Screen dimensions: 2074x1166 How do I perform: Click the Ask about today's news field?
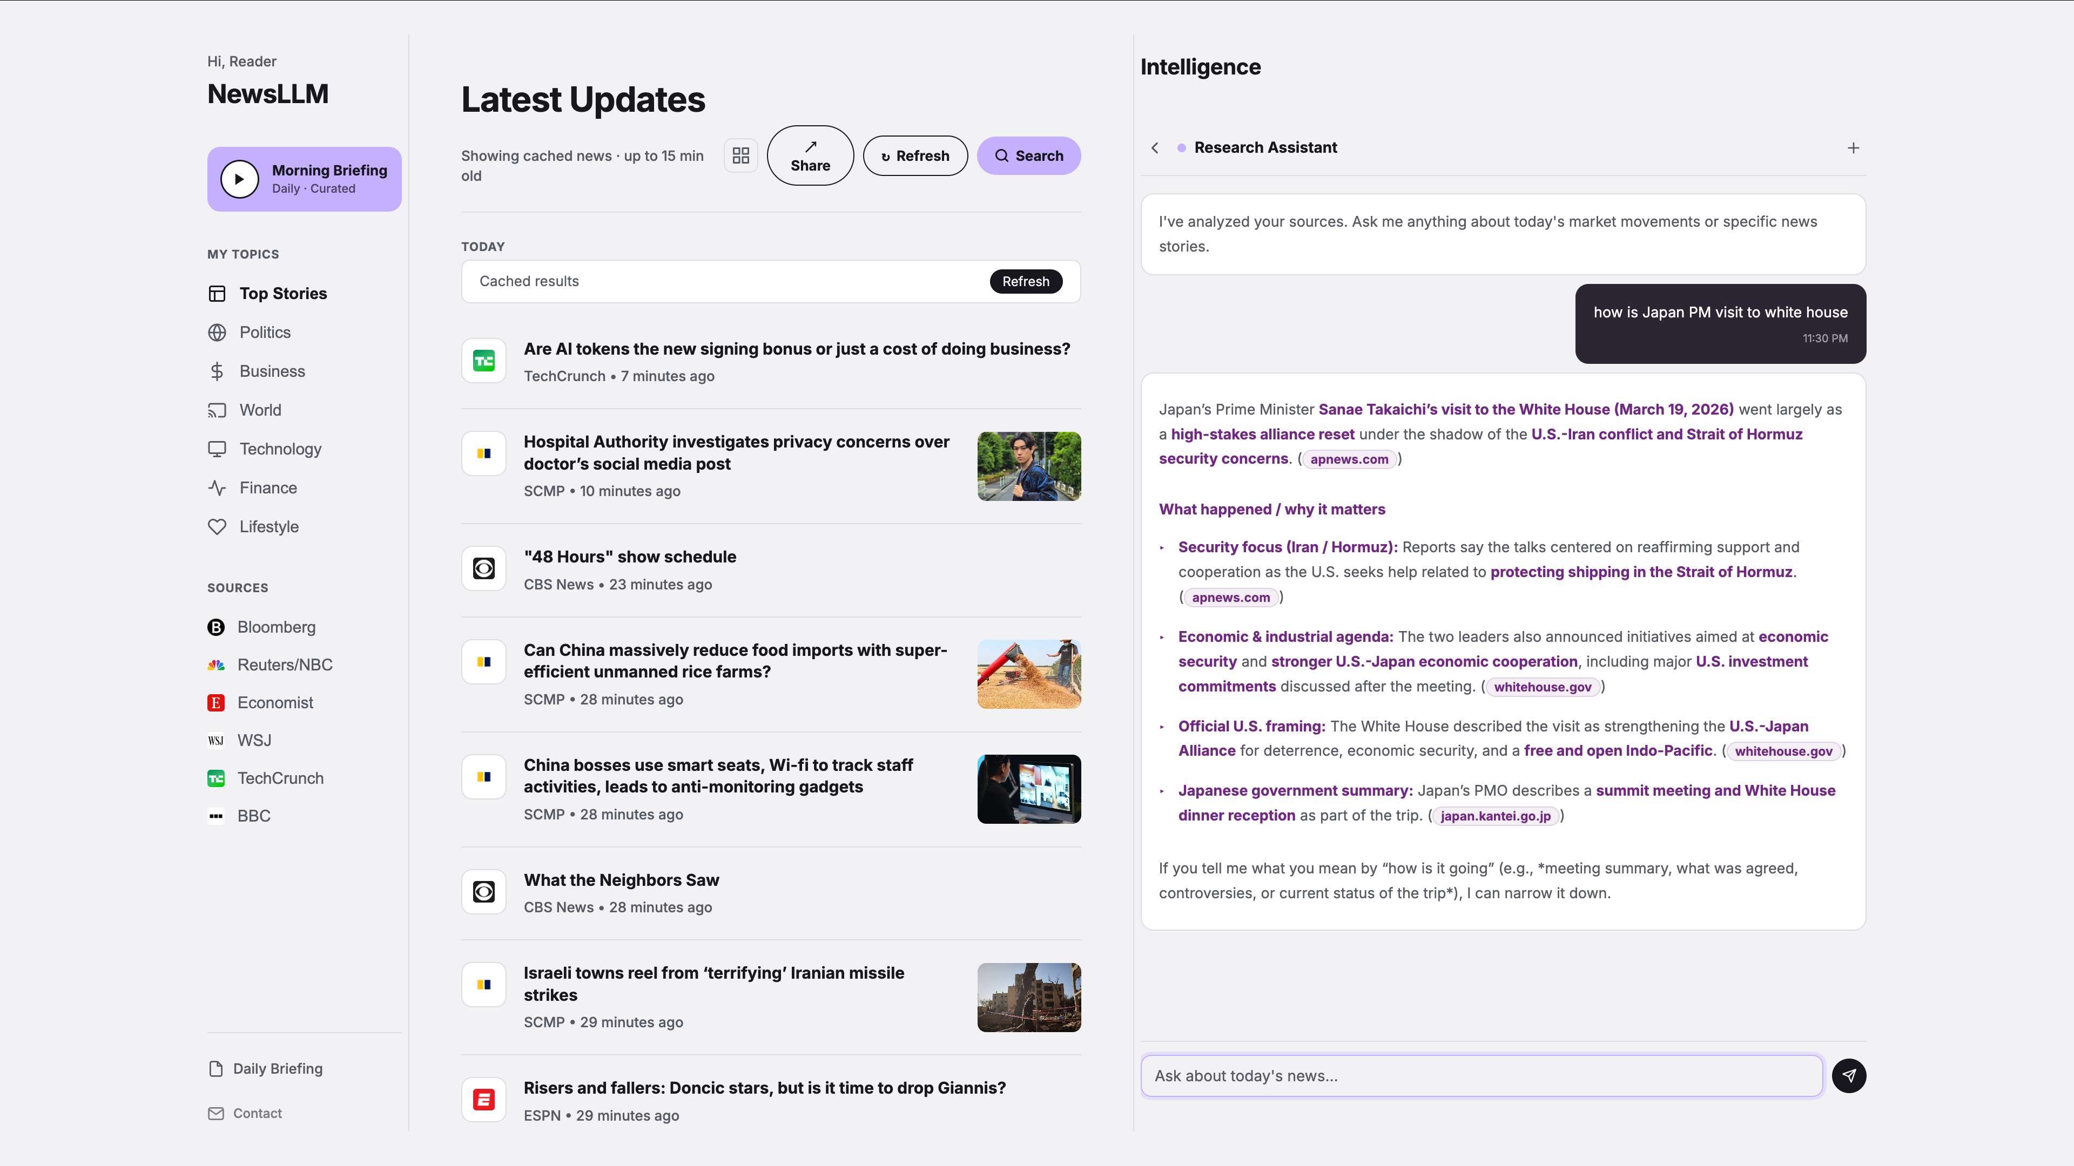(1480, 1075)
